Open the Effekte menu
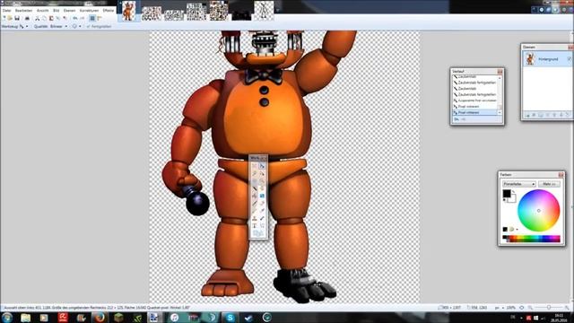Viewport: 574px width, 323px height. pos(109,11)
